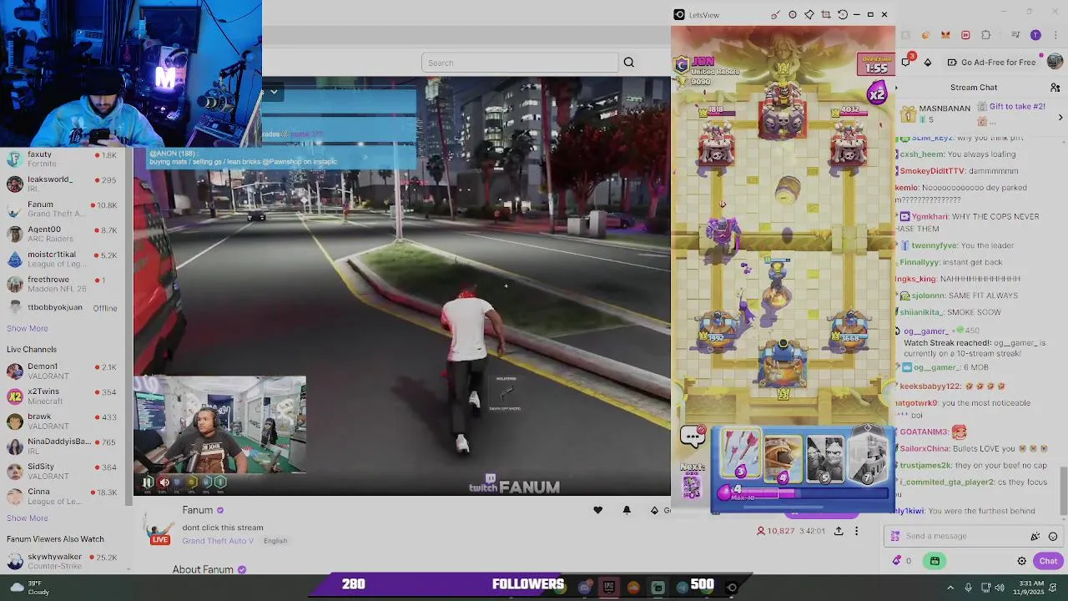Click Show More under Live Channels
This screenshot has height=601, width=1068.
click(28, 518)
